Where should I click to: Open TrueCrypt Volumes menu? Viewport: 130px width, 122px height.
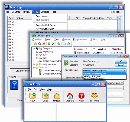[x=16, y=12]
